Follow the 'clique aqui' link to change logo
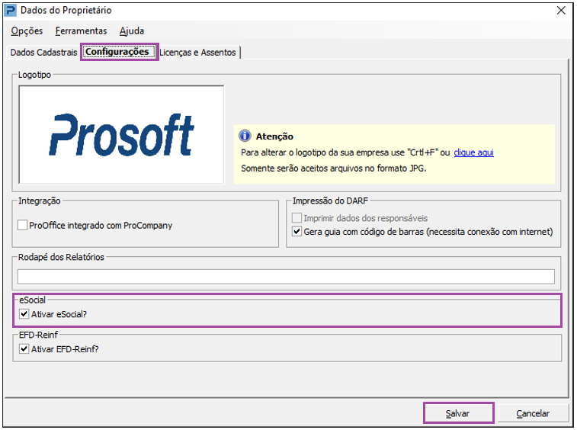This screenshot has height=430, width=577. pos(473,152)
